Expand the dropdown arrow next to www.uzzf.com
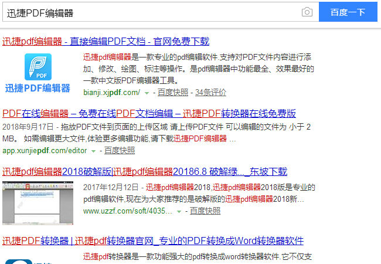Screen dimensions: 381x264 (179, 211)
